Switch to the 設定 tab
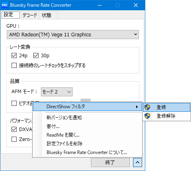191x171 pixels. 11,15
